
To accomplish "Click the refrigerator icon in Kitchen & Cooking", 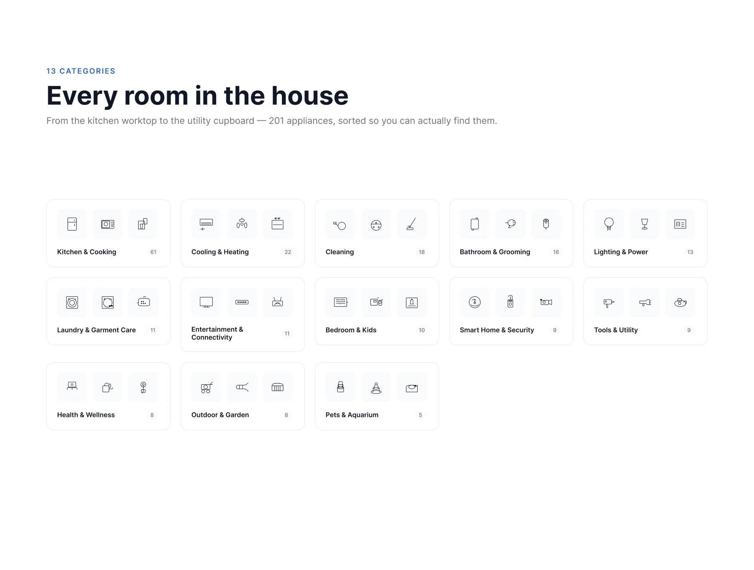I will click(x=72, y=224).
